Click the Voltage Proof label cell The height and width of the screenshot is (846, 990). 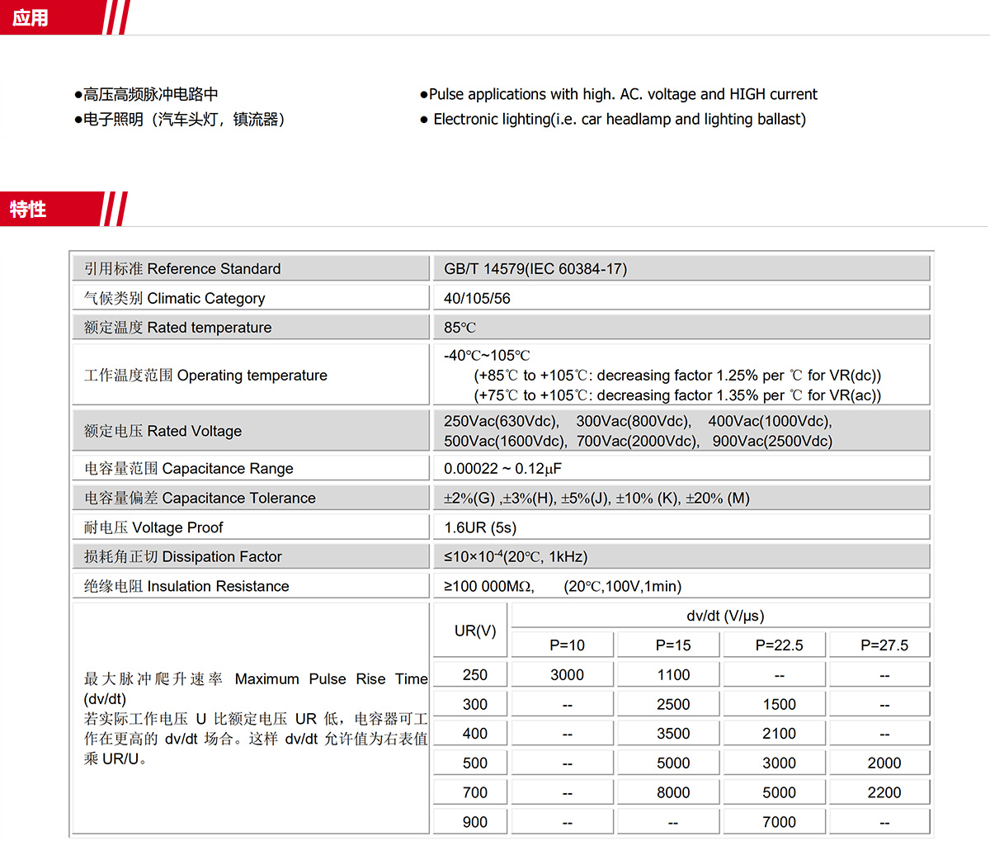[251, 527]
